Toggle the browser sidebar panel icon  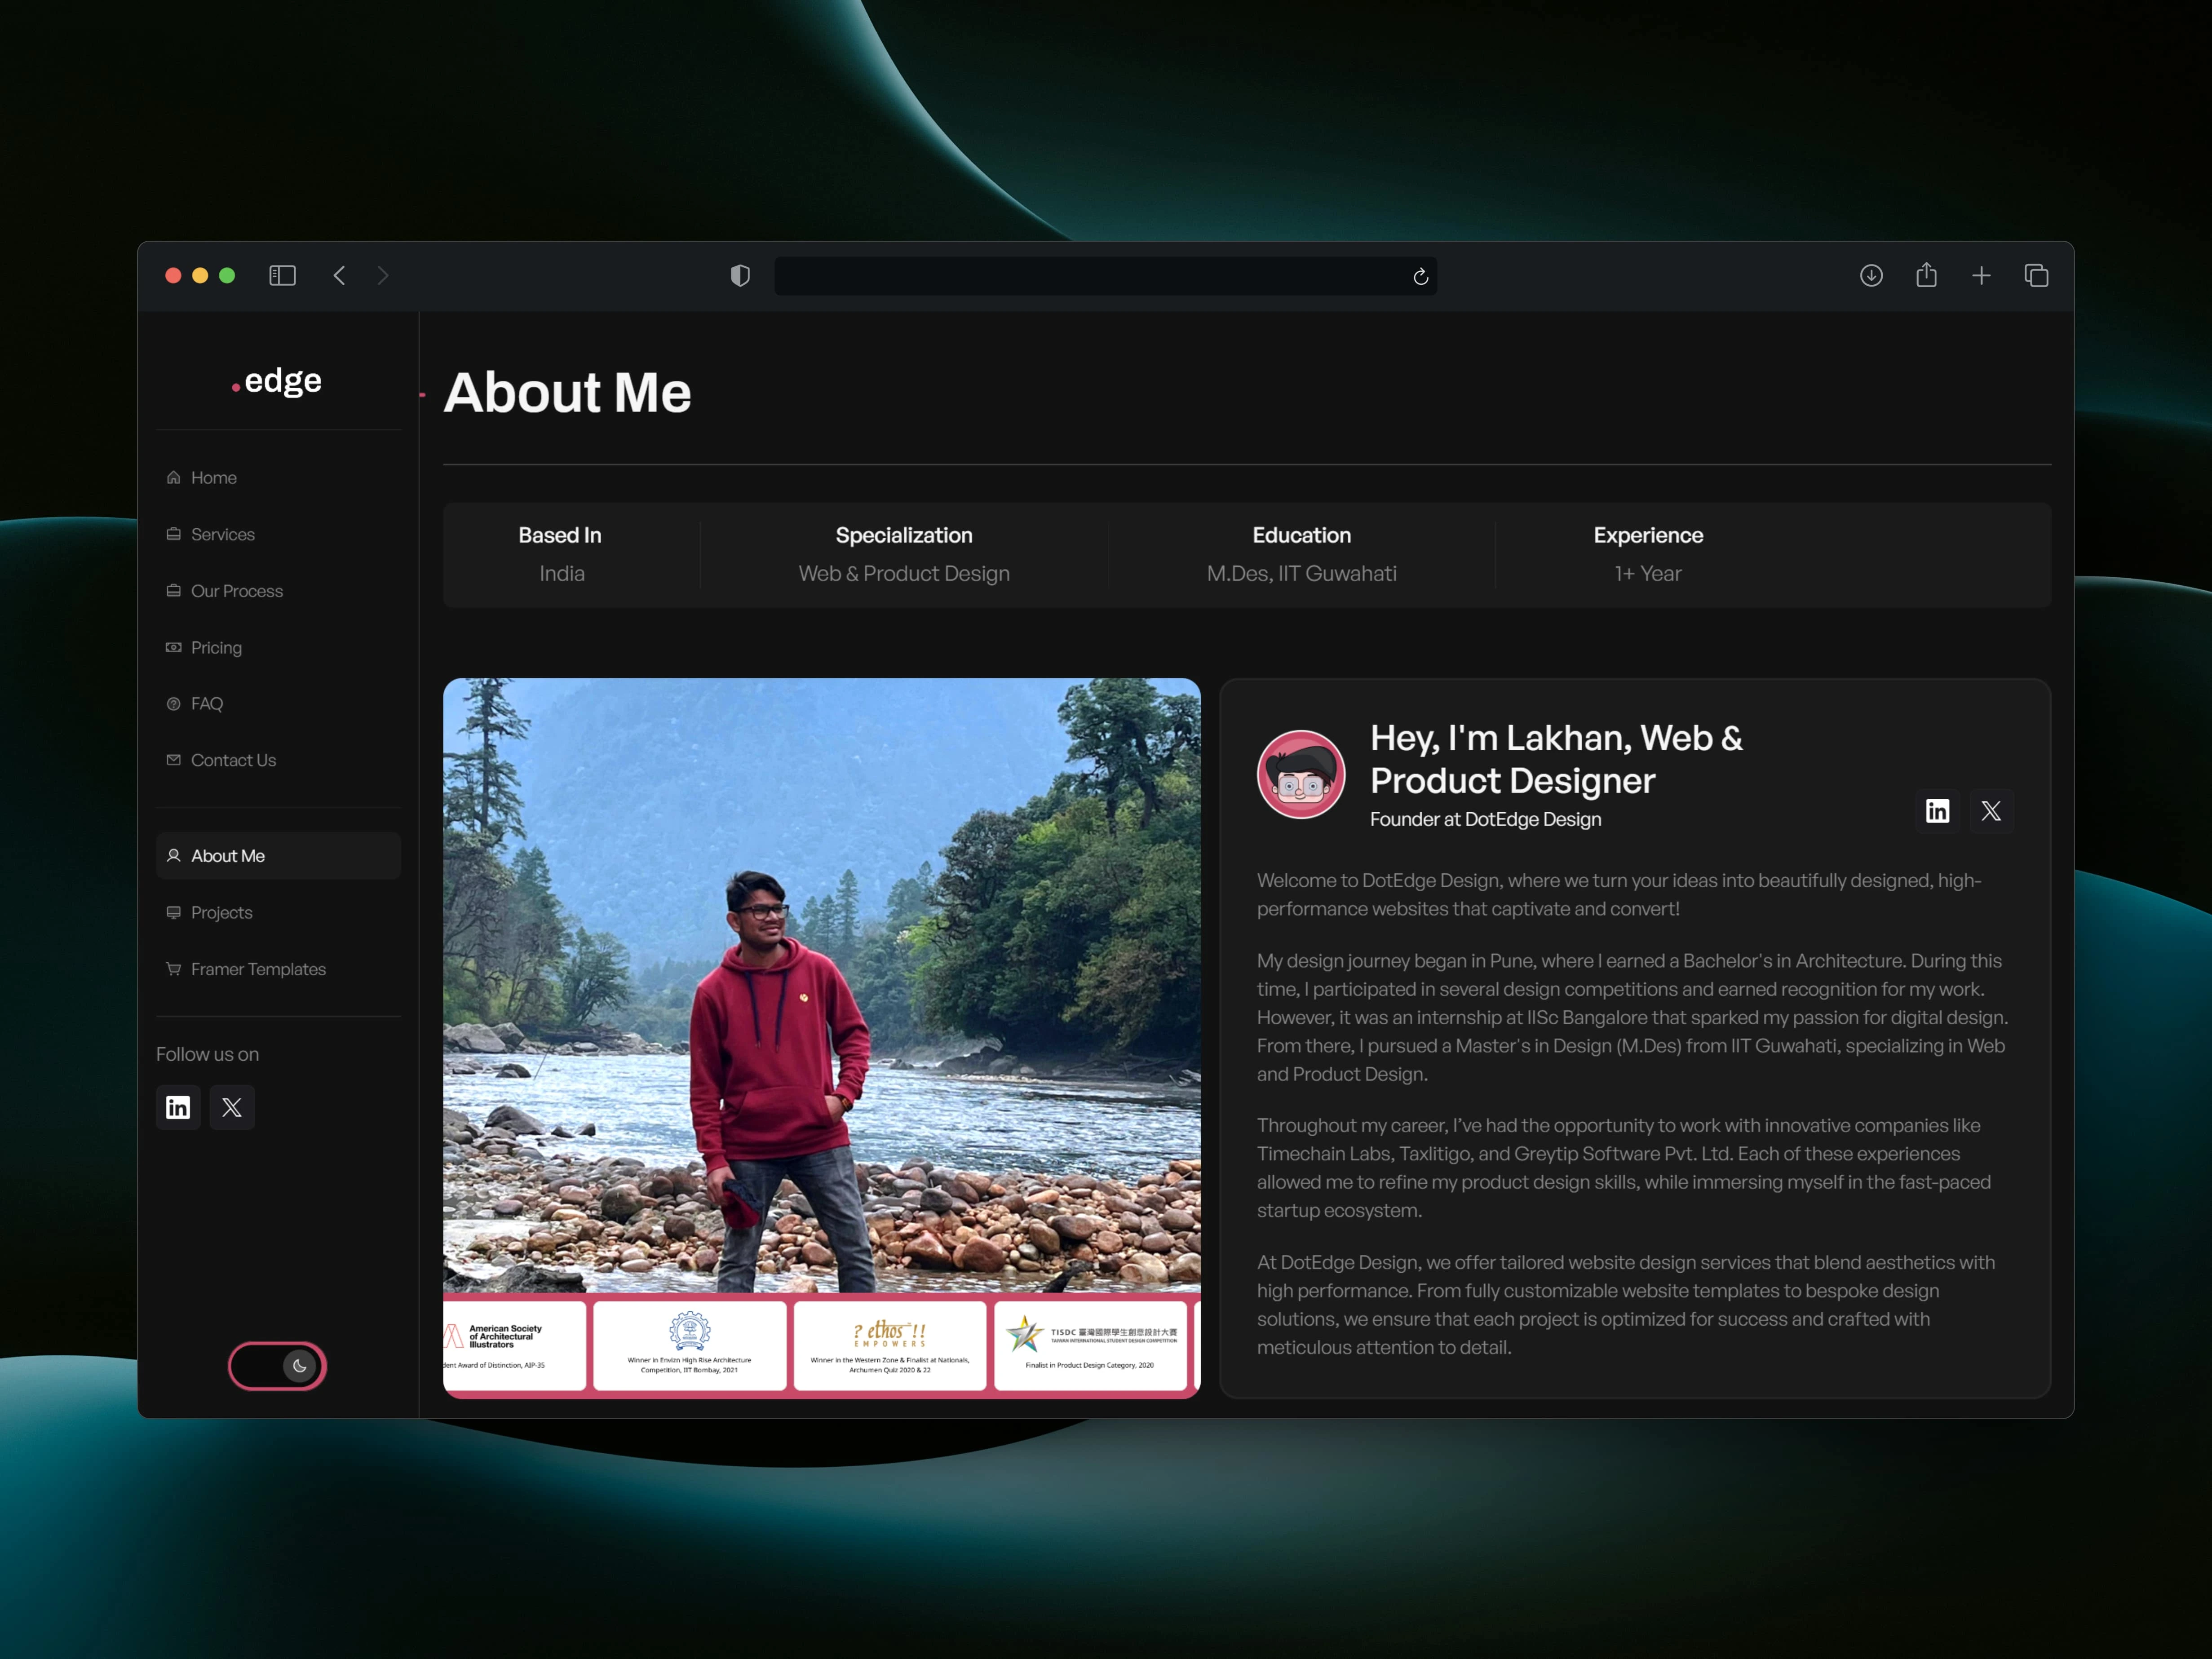click(x=282, y=275)
